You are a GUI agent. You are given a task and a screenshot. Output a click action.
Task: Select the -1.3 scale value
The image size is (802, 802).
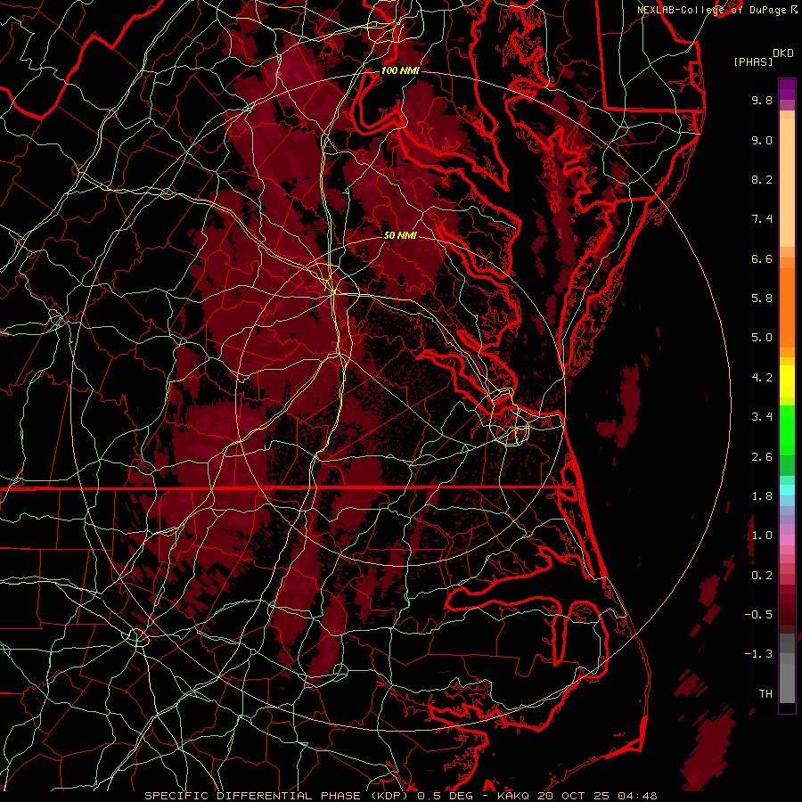pyautogui.click(x=758, y=654)
